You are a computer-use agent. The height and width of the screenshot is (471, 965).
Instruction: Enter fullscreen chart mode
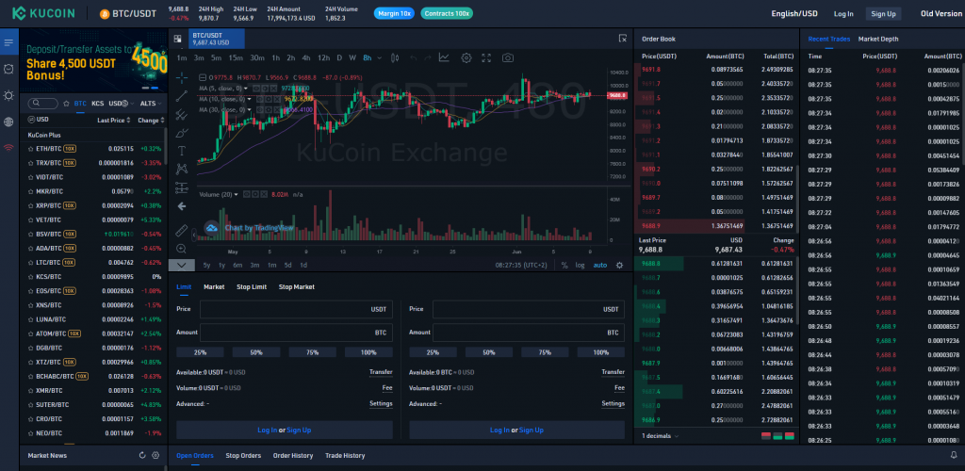pos(486,57)
